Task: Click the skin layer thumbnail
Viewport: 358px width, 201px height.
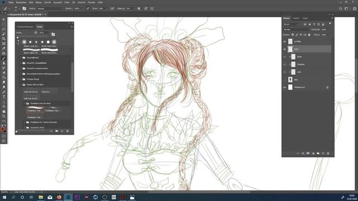Action: pyautogui.click(x=290, y=79)
